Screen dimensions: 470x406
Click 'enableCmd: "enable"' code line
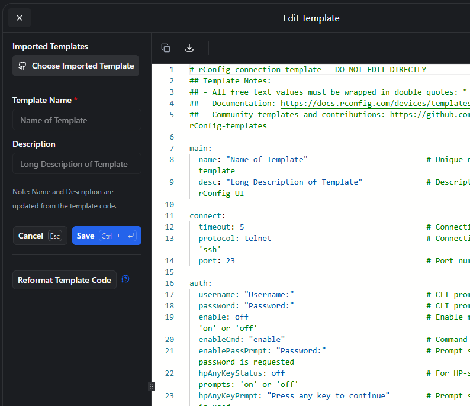242,340
